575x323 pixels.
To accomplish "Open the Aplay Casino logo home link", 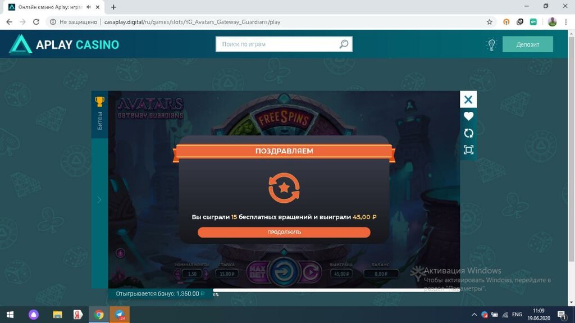I will (x=64, y=44).
